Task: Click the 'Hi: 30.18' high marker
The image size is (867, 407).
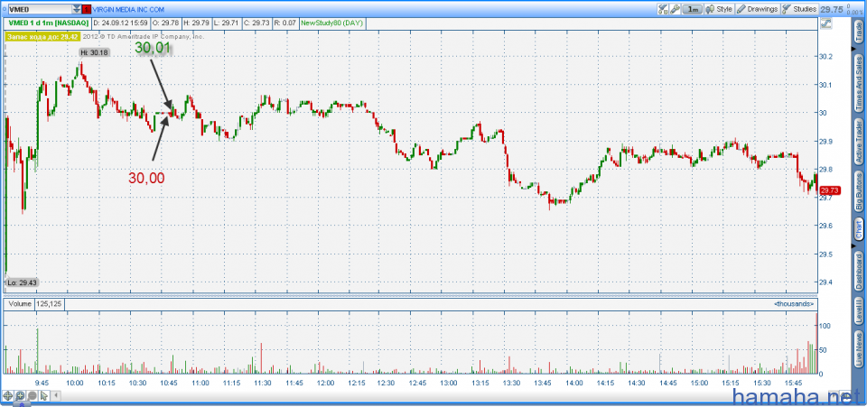Action: point(93,52)
